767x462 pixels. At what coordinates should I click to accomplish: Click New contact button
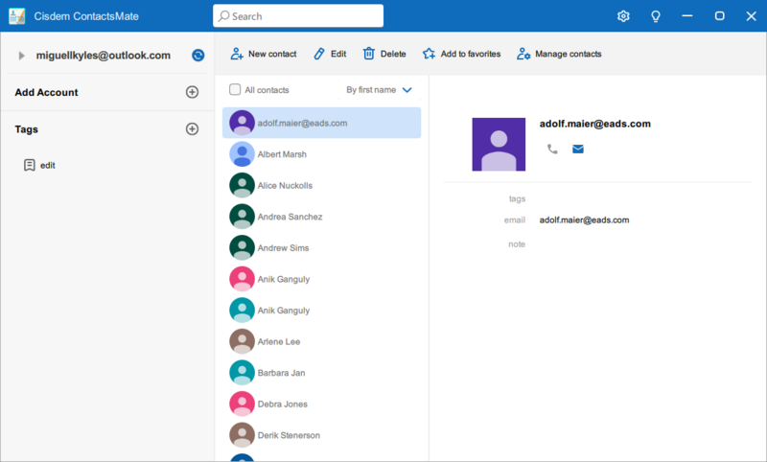pyautogui.click(x=263, y=54)
